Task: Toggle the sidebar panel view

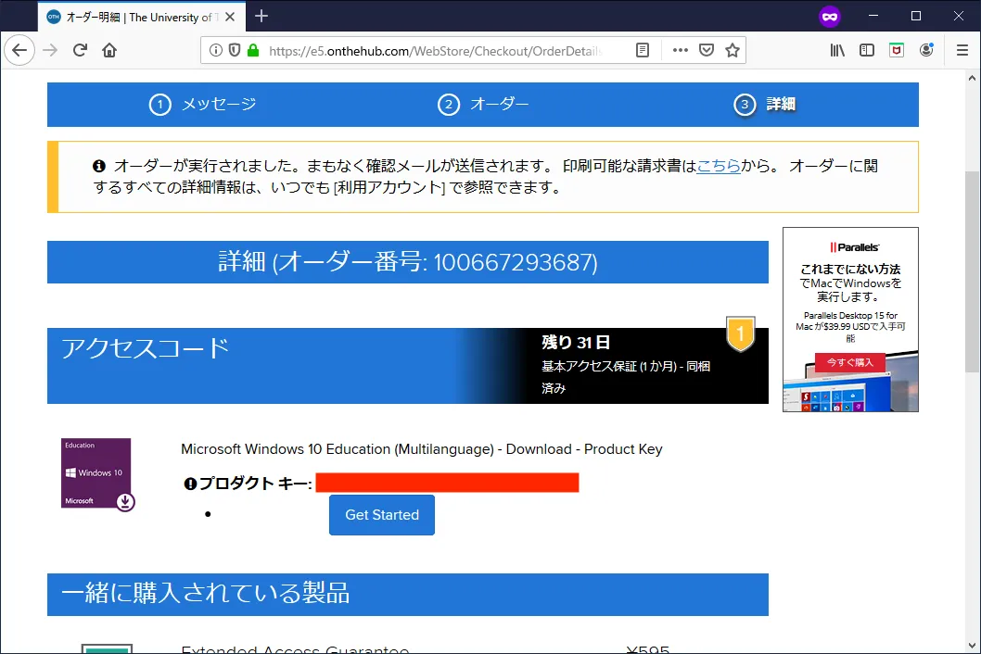Action: 867,50
